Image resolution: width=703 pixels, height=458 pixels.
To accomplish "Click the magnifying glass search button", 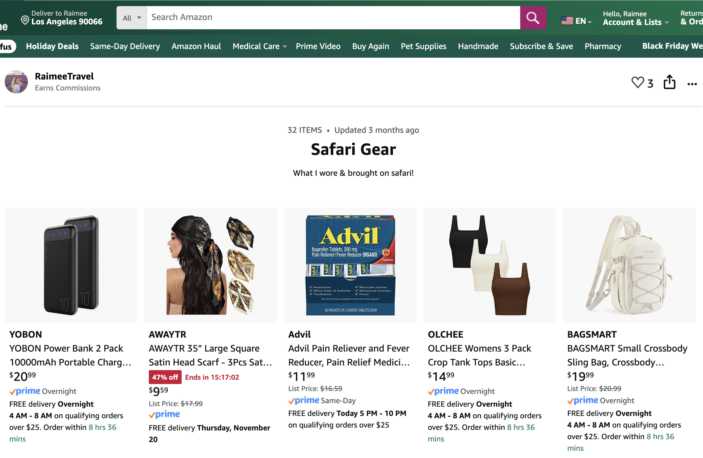I will point(533,18).
